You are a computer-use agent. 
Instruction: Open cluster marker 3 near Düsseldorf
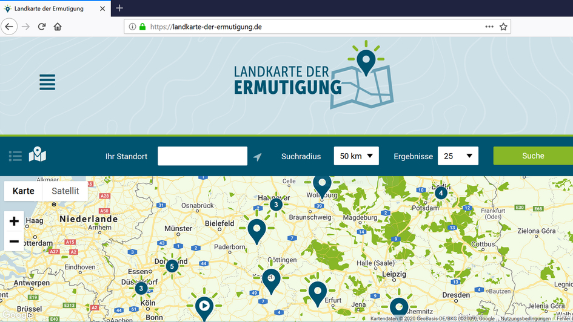point(141,289)
